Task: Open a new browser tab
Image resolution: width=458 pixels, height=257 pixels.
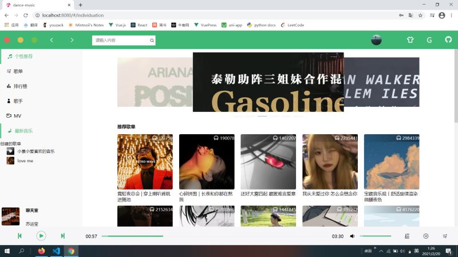Action: click(x=80, y=5)
